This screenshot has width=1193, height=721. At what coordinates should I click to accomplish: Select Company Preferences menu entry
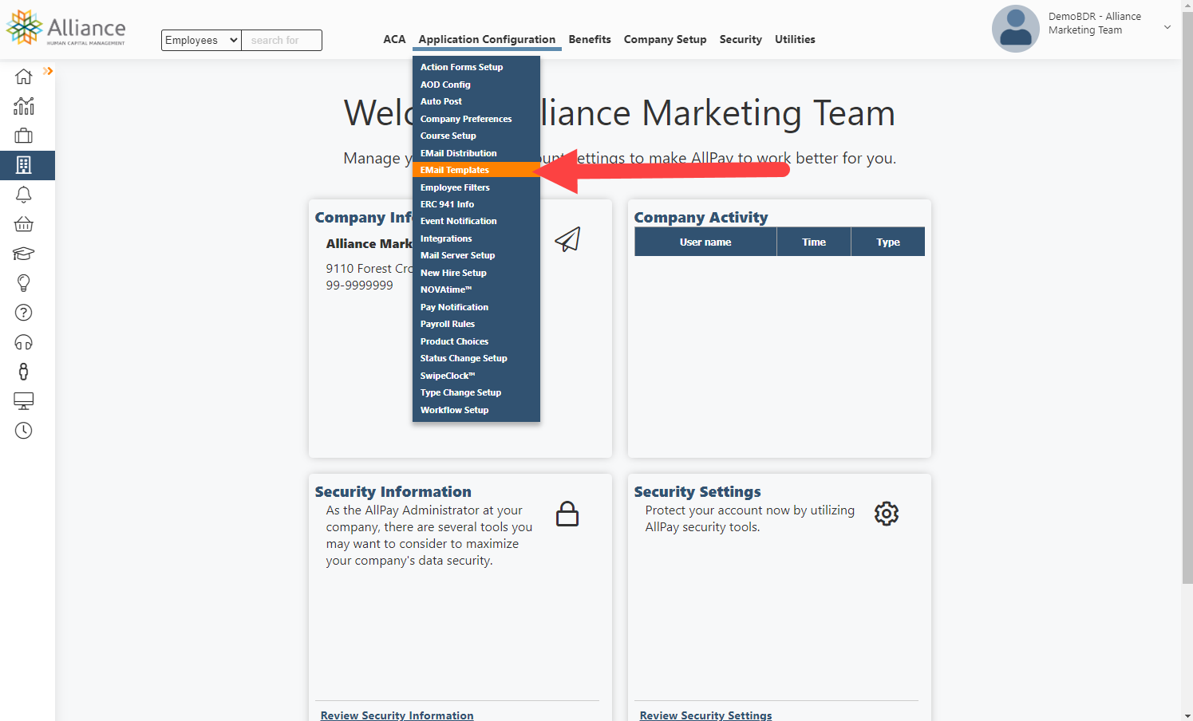[x=476, y=119]
